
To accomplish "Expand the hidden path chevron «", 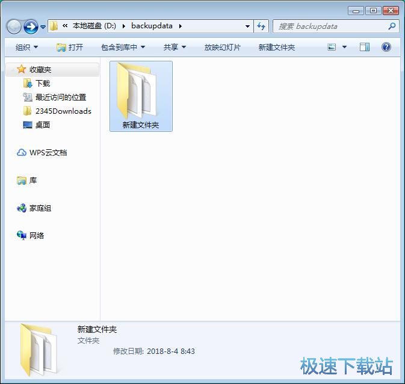I will [65, 26].
